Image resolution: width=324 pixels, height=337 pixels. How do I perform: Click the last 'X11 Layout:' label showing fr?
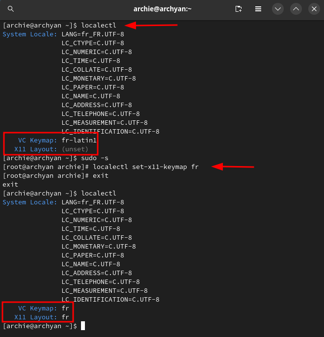[36, 317]
